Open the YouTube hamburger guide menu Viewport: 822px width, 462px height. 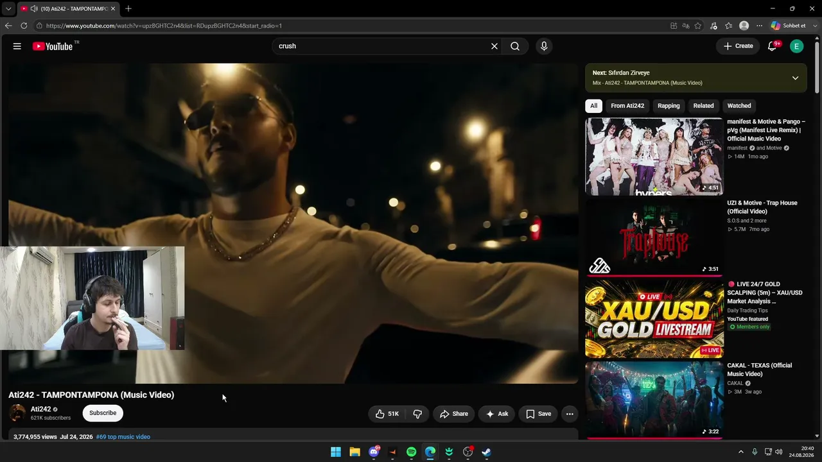coord(17,46)
